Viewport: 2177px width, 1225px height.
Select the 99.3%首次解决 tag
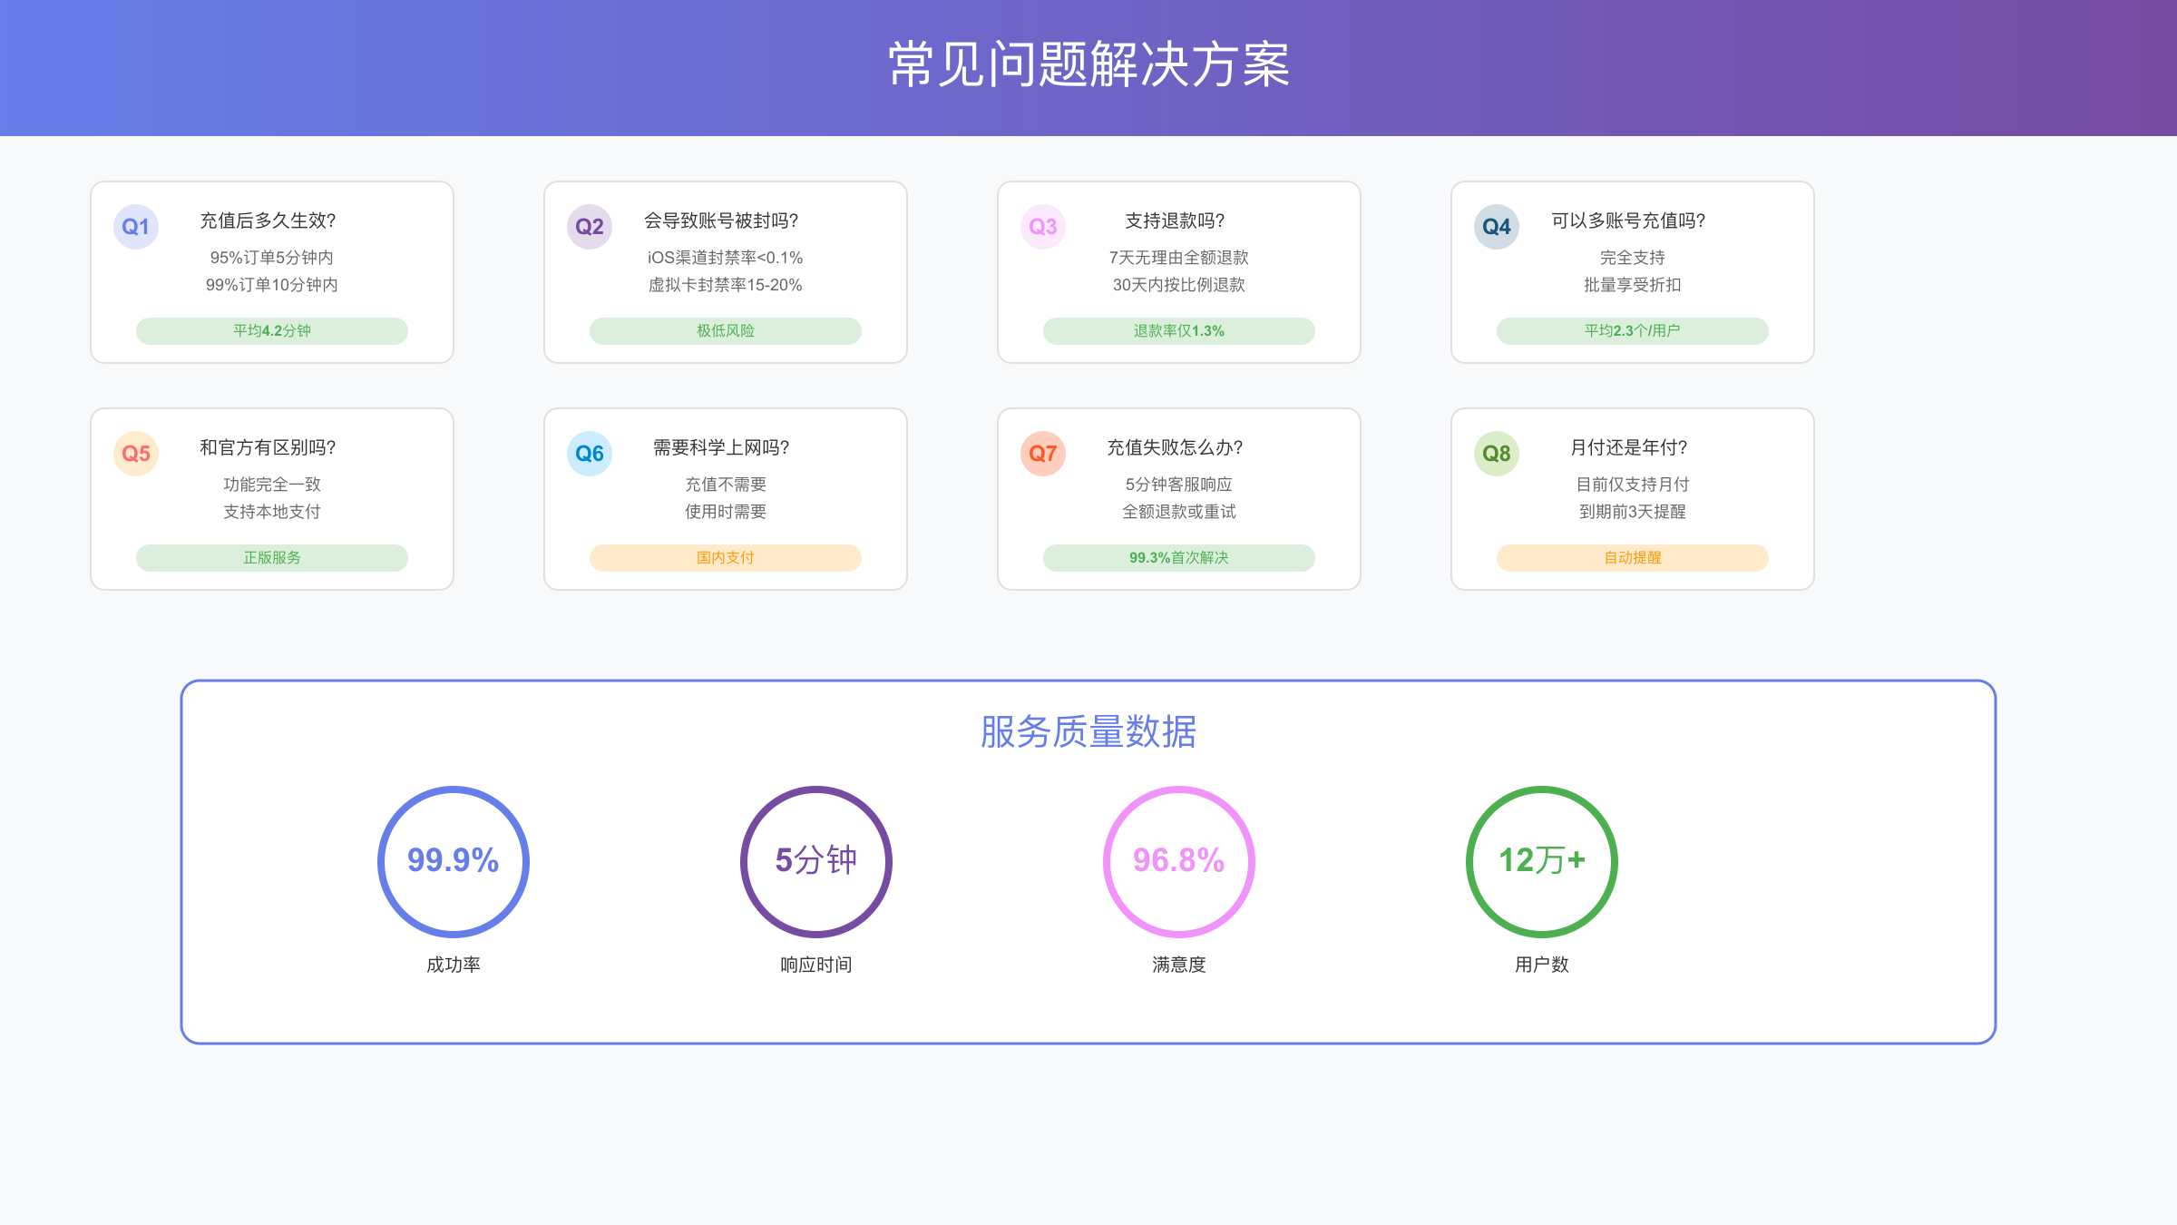point(1179,558)
